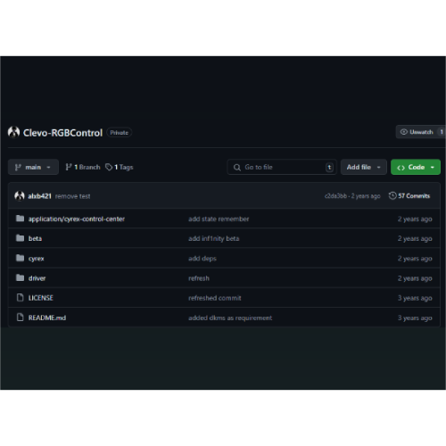Screen dimensions: 446x446
Task: Open the green Code dropdown
Action: pos(416,167)
